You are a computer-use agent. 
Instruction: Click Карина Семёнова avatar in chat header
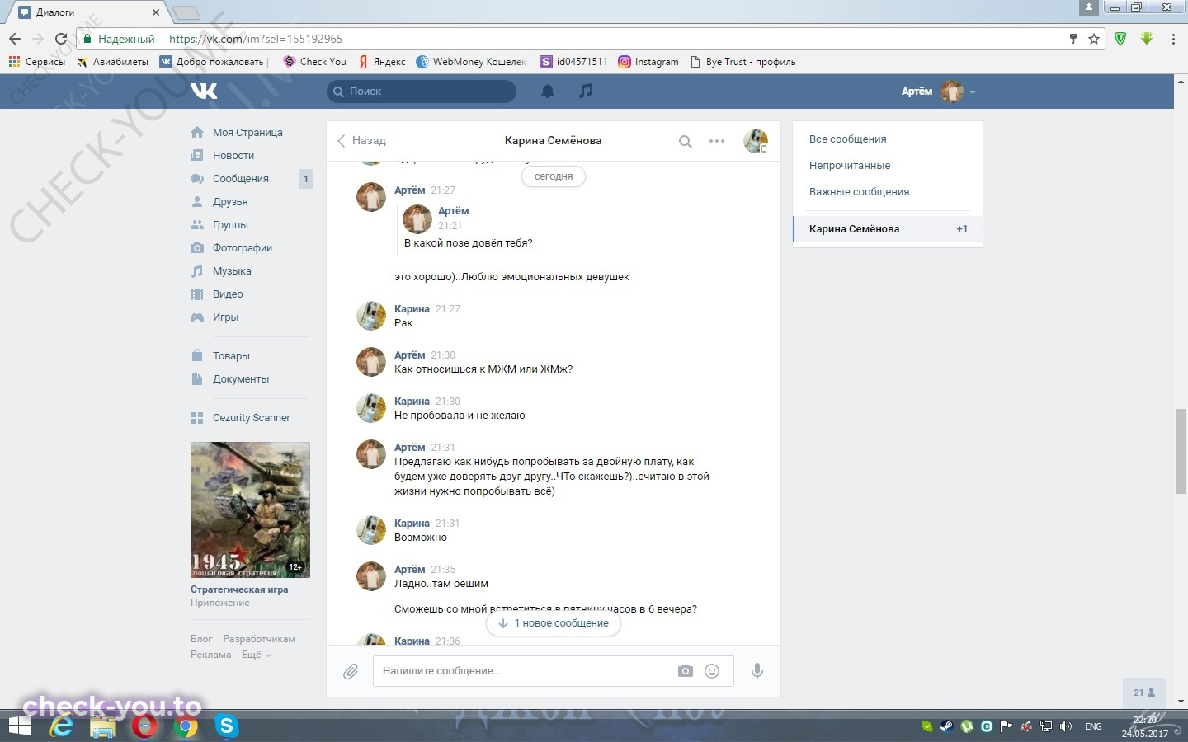756,141
